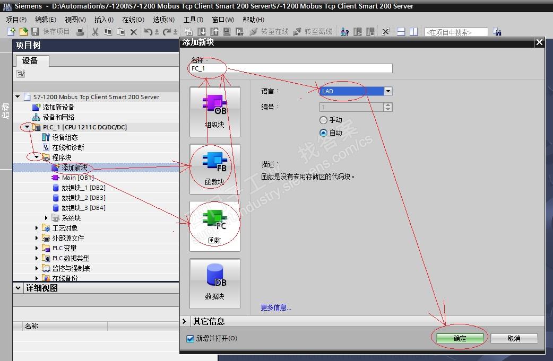Click the block name field FC_1
This screenshot has width=553, height=361.
coord(291,68)
